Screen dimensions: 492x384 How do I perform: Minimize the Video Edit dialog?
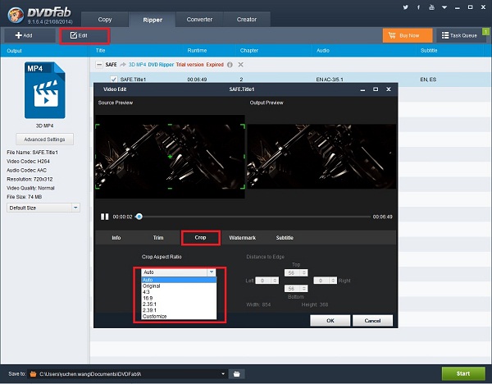tap(362, 89)
